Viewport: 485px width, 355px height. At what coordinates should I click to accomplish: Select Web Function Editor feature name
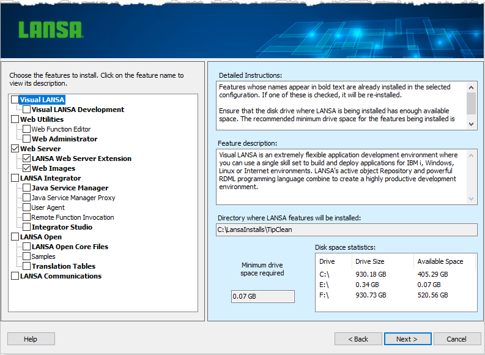[61, 129]
